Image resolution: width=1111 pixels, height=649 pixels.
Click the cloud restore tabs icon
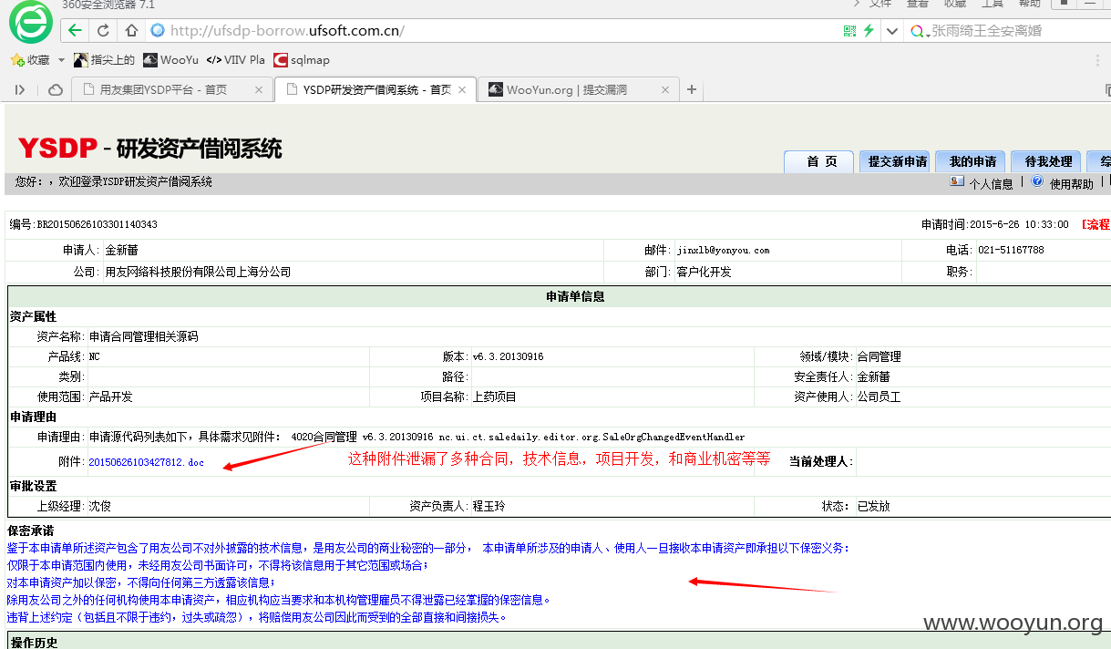coord(56,89)
